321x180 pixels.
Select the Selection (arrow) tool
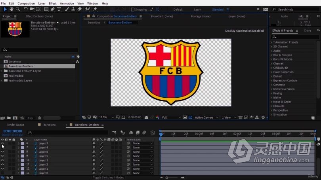[5, 9]
